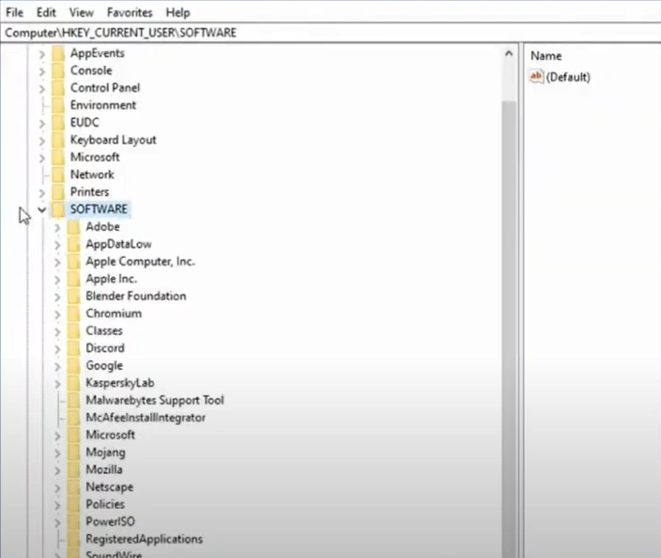The height and width of the screenshot is (558, 661).
Task: Click the Policies folder icon
Action: click(x=73, y=505)
